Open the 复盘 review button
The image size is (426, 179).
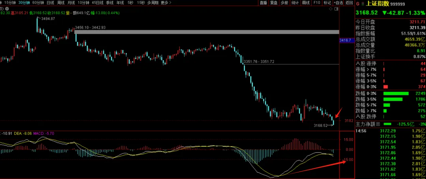[x=274, y=3]
